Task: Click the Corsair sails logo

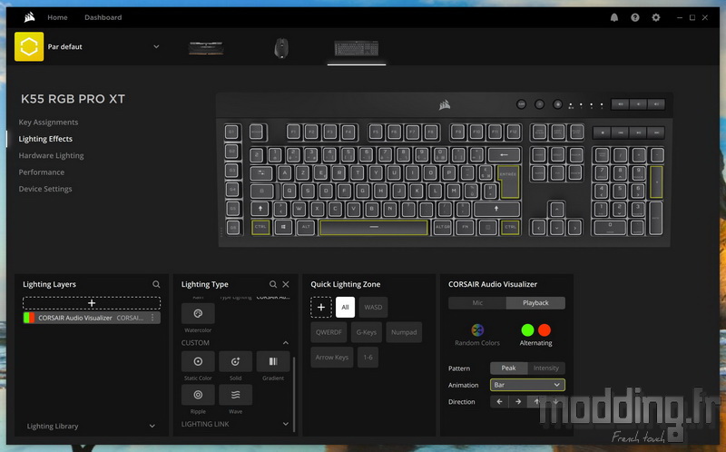Action: [29, 17]
